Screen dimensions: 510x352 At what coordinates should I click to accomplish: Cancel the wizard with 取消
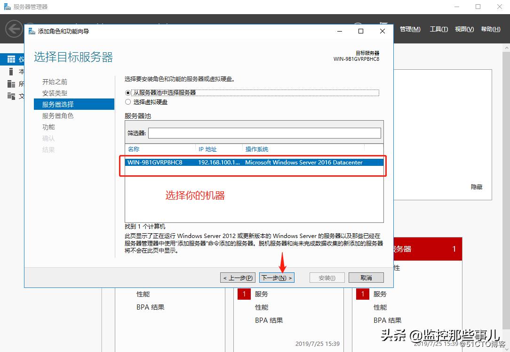click(x=366, y=278)
